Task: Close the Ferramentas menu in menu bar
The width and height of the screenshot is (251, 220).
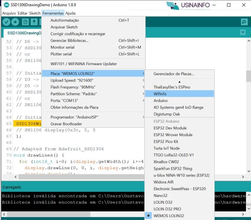Action: tap(53, 13)
